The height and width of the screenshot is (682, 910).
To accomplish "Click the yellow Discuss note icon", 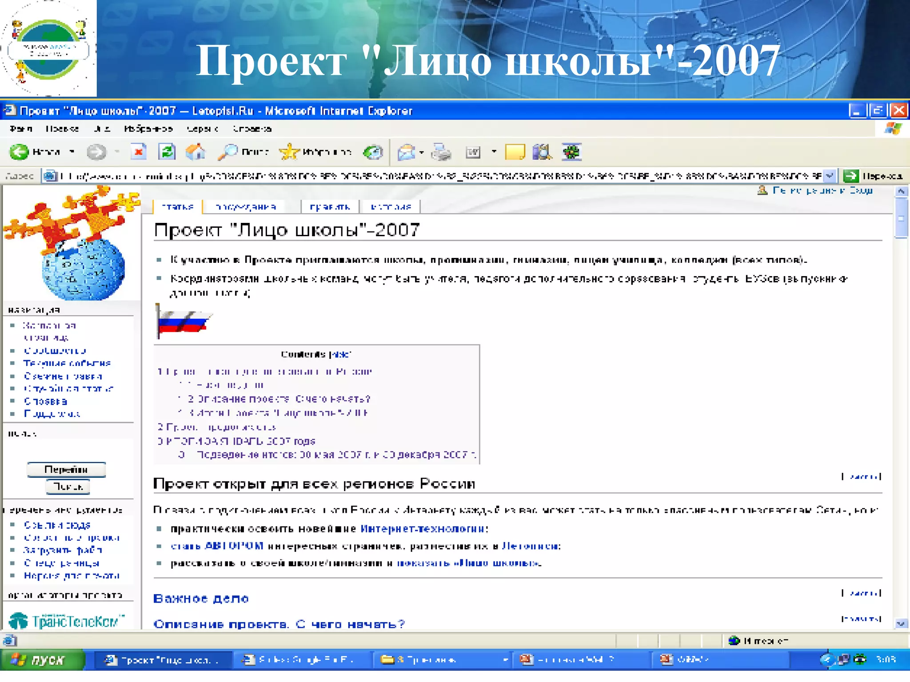I will [x=515, y=152].
